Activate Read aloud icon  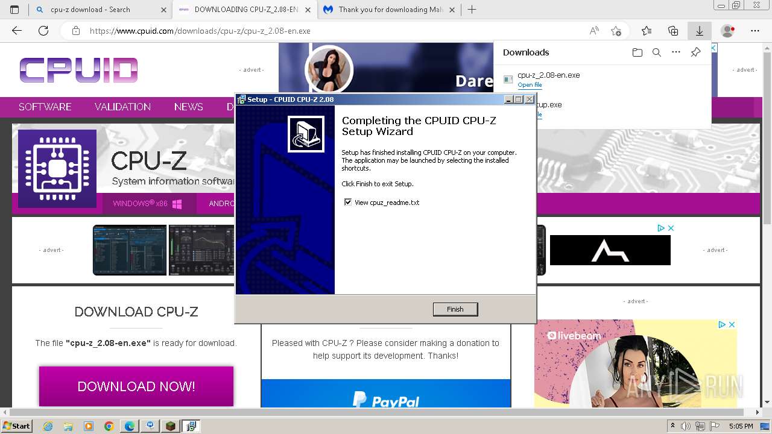tap(594, 31)
